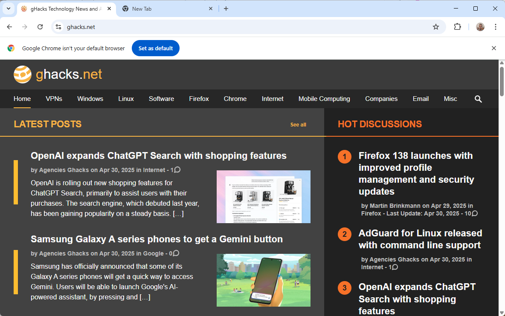Open the Internet category
This screenshot has height=316, width=505.
click(x=273, y=99)
